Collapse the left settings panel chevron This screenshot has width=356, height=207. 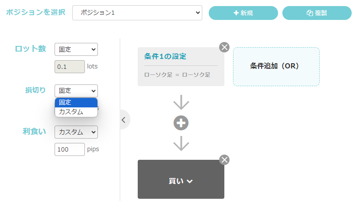[x=123, y=120]
